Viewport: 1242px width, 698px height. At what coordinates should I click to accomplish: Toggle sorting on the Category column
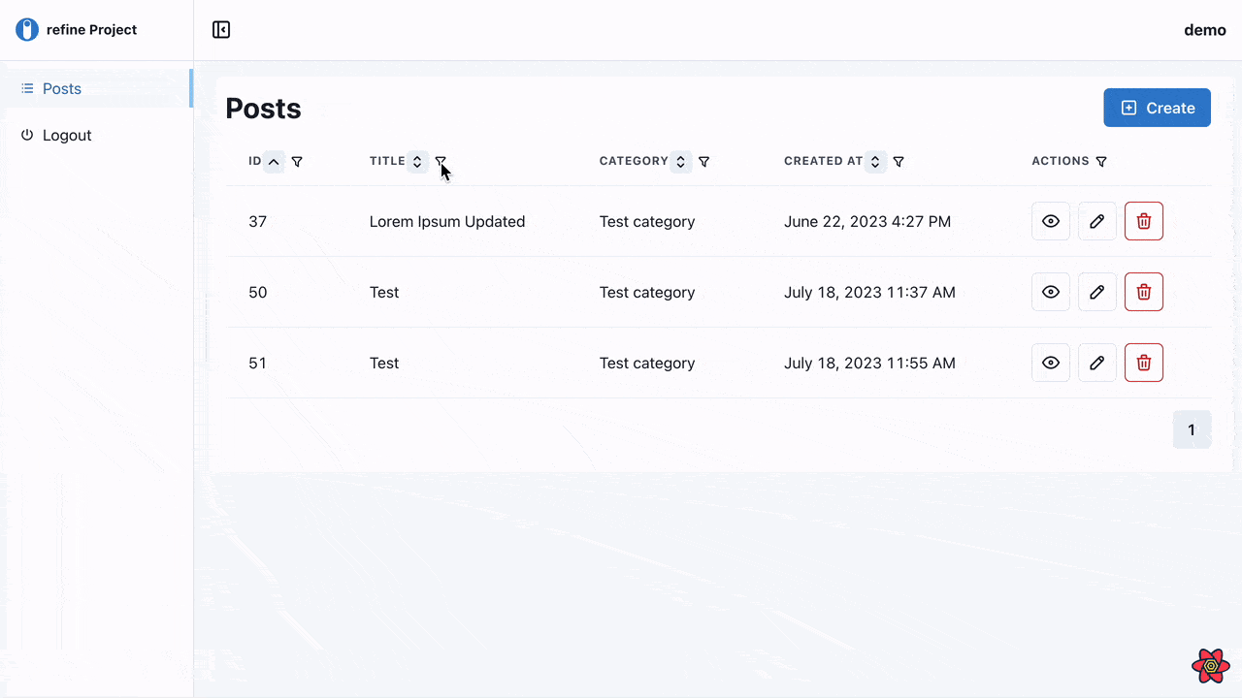[x=681, y=162]
